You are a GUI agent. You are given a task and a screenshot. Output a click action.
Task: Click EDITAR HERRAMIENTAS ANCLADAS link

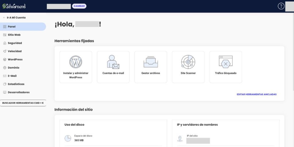[x=256, y=94]
